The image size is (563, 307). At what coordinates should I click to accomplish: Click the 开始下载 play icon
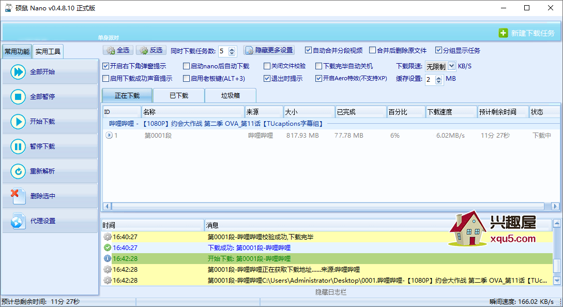(18, 122)
